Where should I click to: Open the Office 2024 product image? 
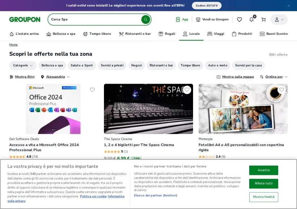click(53, 109)
